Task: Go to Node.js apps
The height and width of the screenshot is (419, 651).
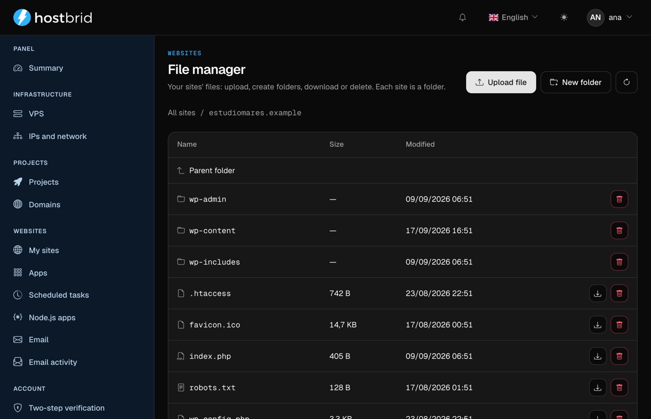Action: [x=52, y=318]
